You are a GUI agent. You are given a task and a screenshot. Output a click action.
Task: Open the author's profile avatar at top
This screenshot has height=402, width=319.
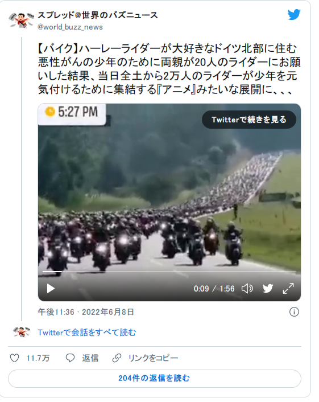point(22,20)
